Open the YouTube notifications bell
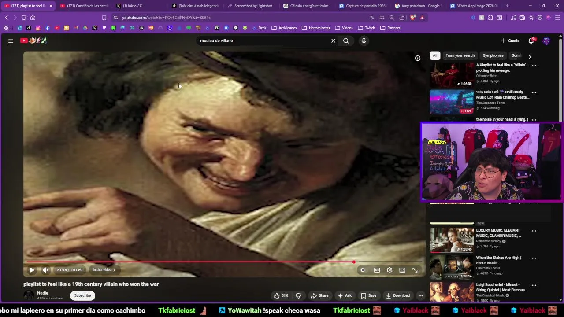The width and height of the screenshot is (564, 317). [x=531, y=41]
